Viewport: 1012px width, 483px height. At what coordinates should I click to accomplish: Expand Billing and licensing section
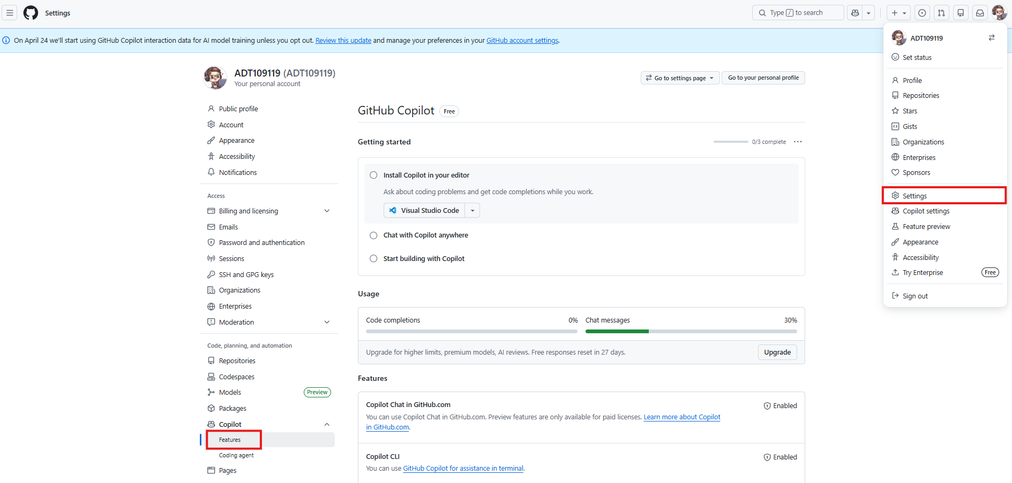(269, 211)
